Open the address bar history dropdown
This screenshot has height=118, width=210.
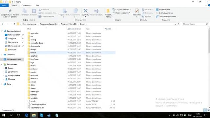[175, 24]
